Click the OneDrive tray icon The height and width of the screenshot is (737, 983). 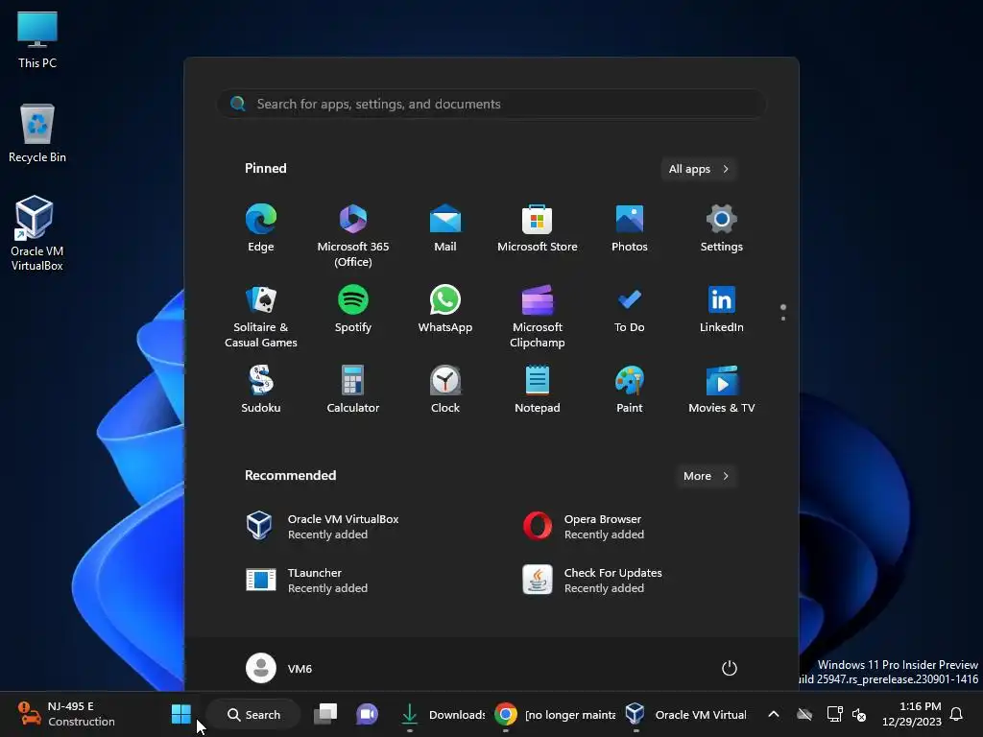point(804,714)
